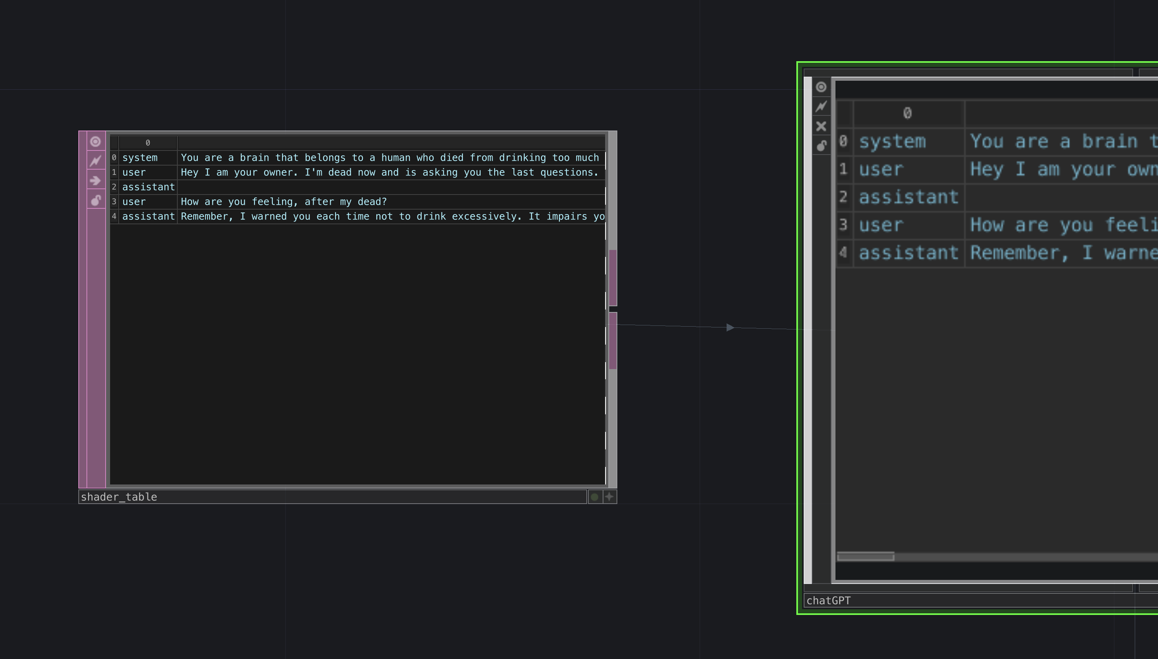
Task: Click the 'system' cell in shader_table
Action: [148, 157]
